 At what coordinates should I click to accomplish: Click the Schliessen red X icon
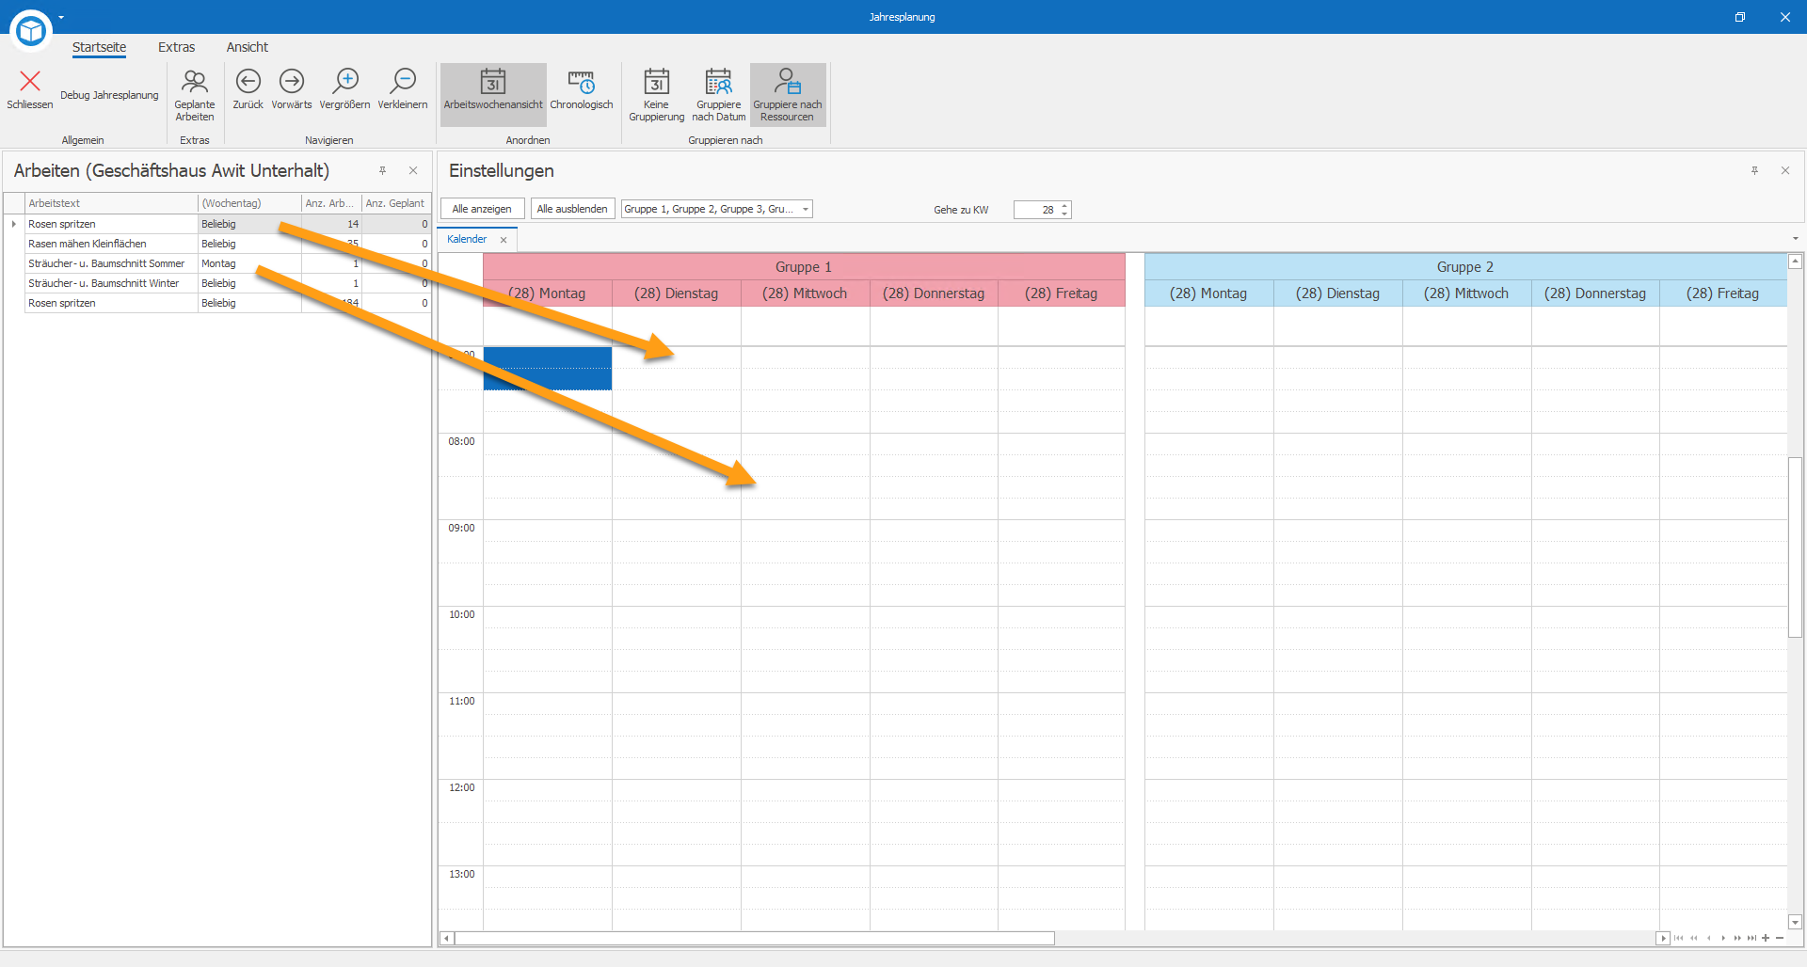click(30, 82)
